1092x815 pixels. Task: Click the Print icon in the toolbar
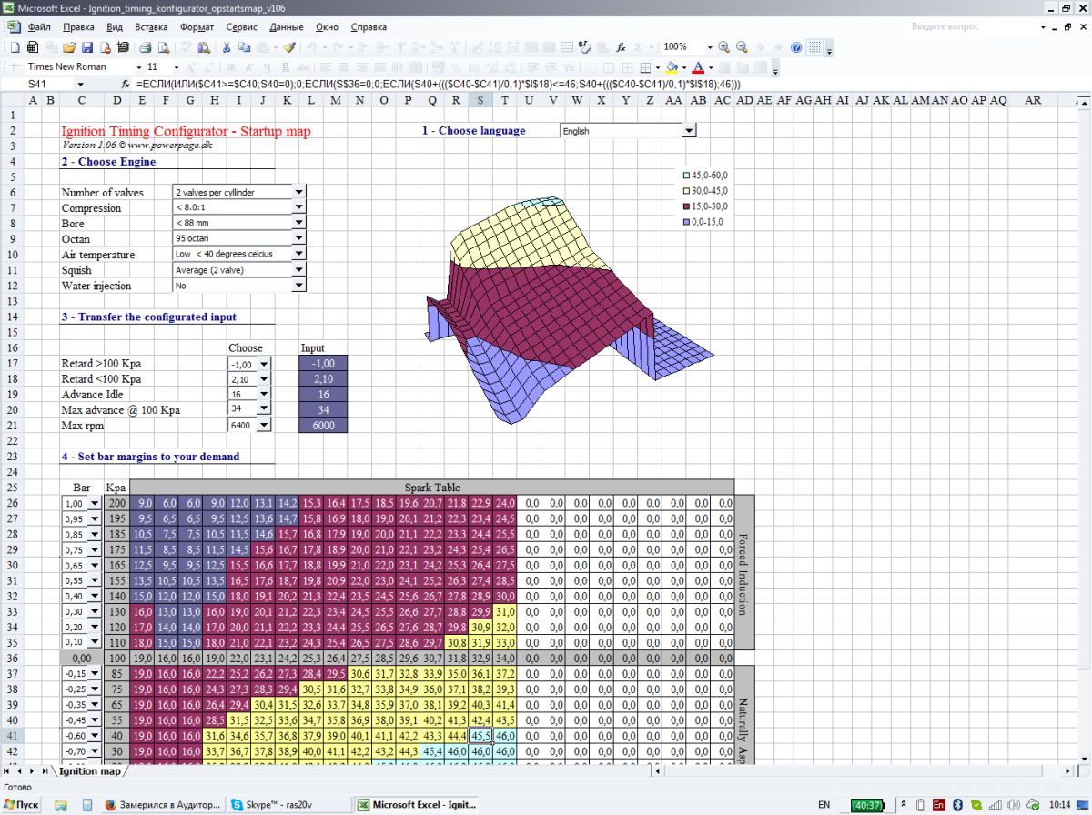pyautogui.click(x=145, y=46)
